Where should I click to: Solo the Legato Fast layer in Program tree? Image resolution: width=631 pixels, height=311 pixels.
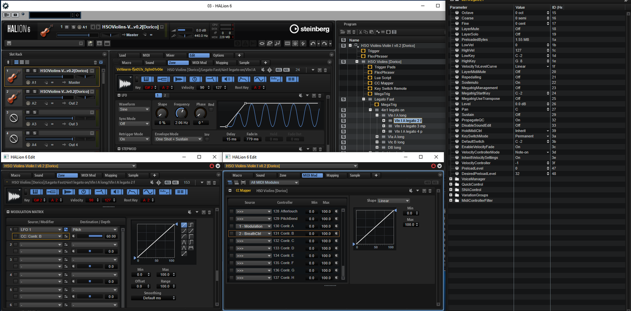point(343,99)
